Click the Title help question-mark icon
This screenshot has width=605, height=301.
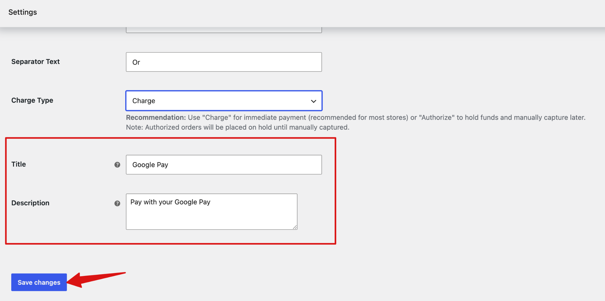point(117,165)
